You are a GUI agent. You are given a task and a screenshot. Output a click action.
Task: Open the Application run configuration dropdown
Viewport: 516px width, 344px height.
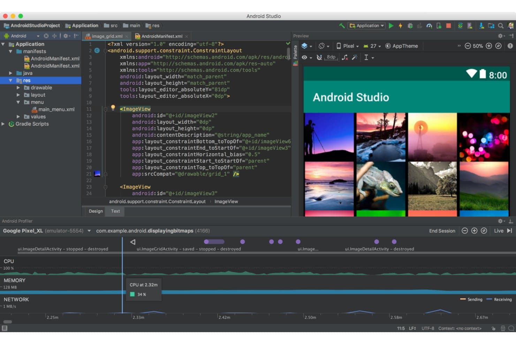coord(367,26)
